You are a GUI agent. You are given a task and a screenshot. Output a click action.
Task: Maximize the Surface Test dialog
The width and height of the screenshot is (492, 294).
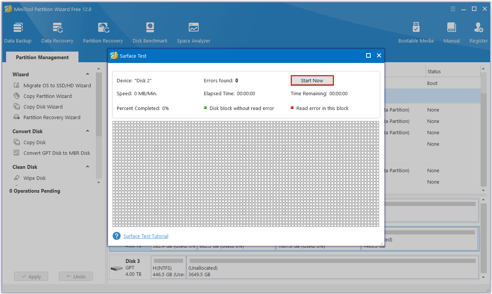tap(368, 55)
